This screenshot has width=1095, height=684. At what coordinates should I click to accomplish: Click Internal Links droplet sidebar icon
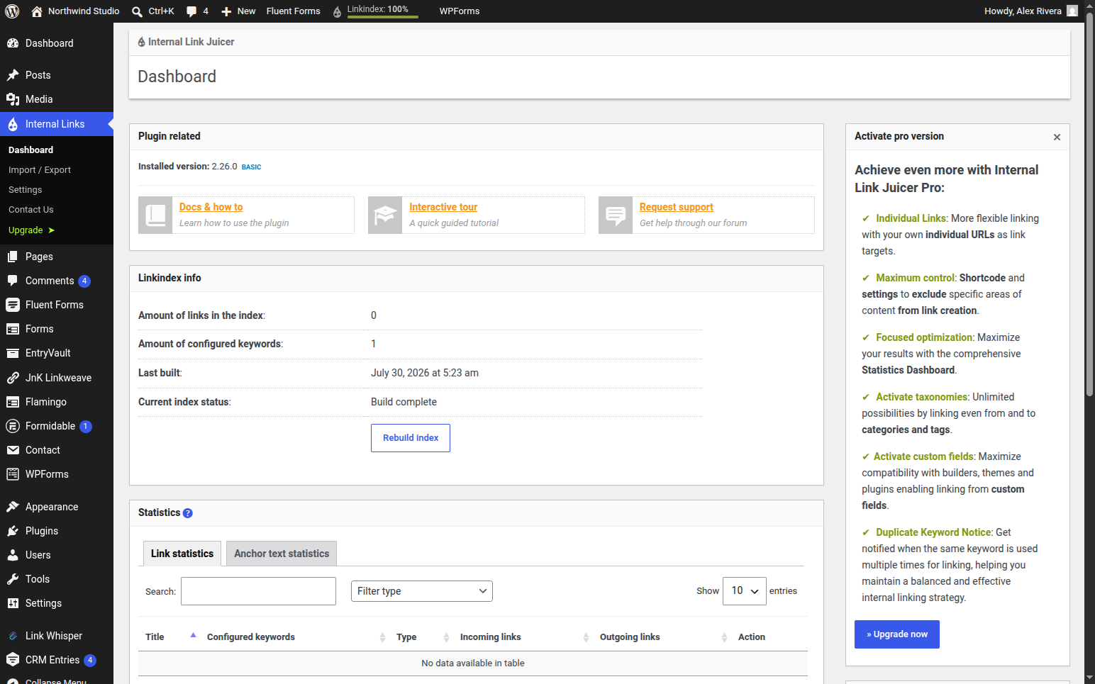tap(13, 124)
